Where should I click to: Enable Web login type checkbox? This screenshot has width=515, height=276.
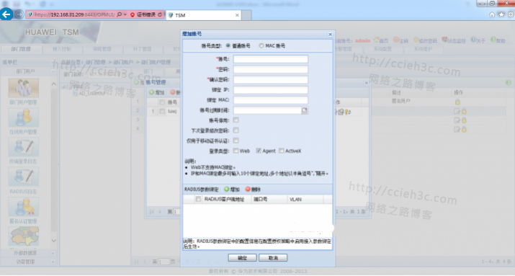236,151
